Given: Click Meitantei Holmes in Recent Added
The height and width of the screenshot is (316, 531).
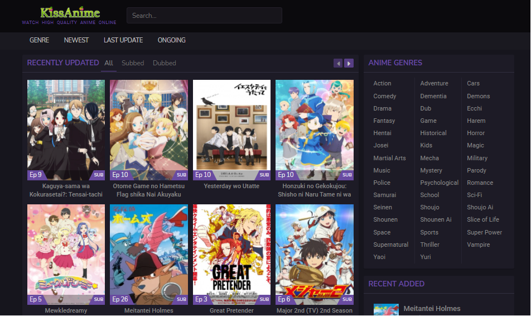Looking at the screenshot, I should [x=432, y=309].
